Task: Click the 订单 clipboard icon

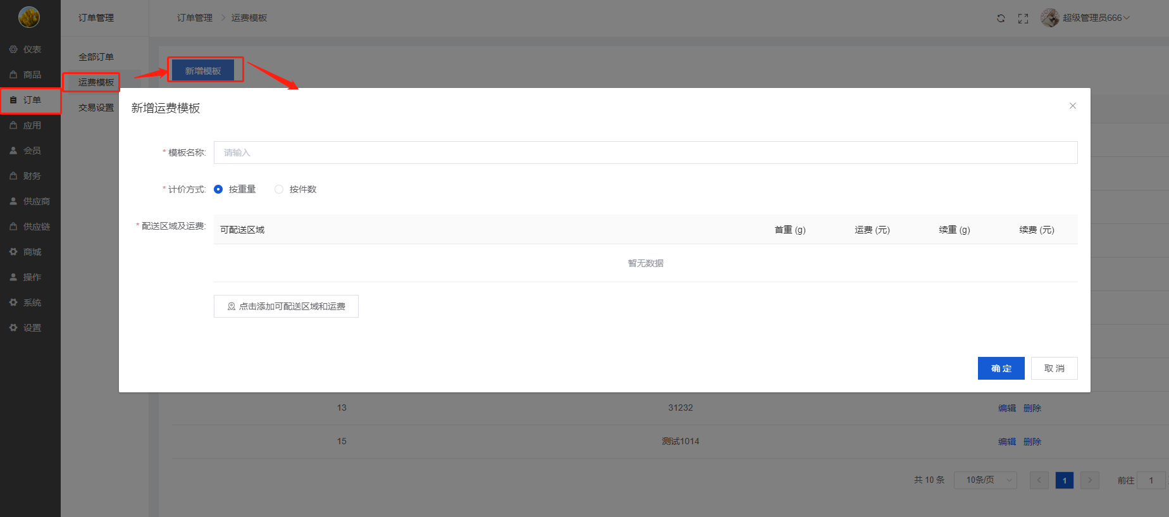Action: pos(13,100)
